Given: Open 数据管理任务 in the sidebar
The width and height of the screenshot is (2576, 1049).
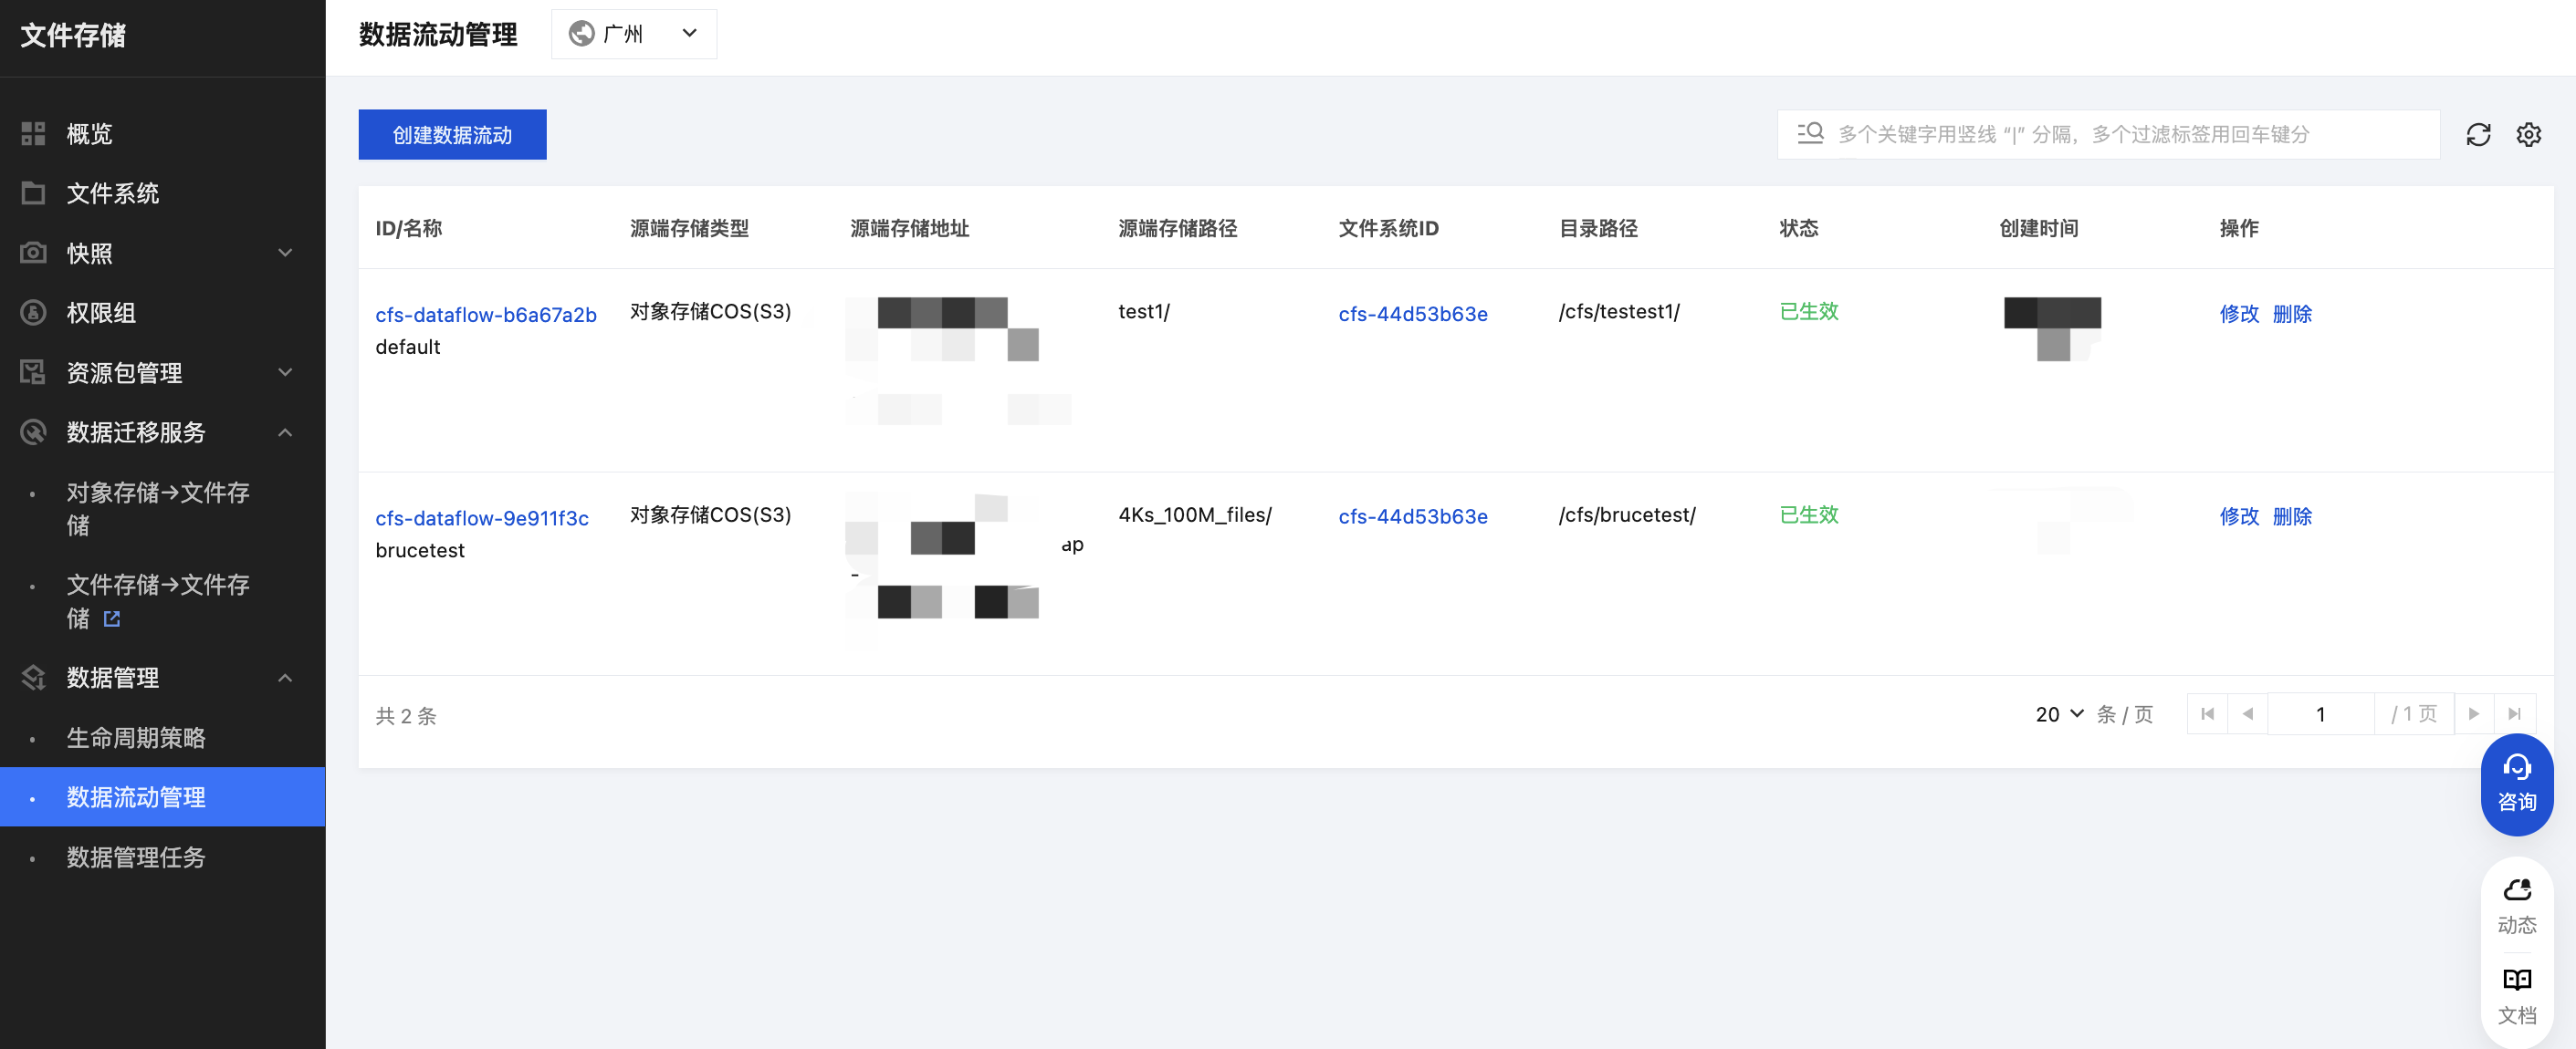Looking at the screenshot, I should coord(136,857).
